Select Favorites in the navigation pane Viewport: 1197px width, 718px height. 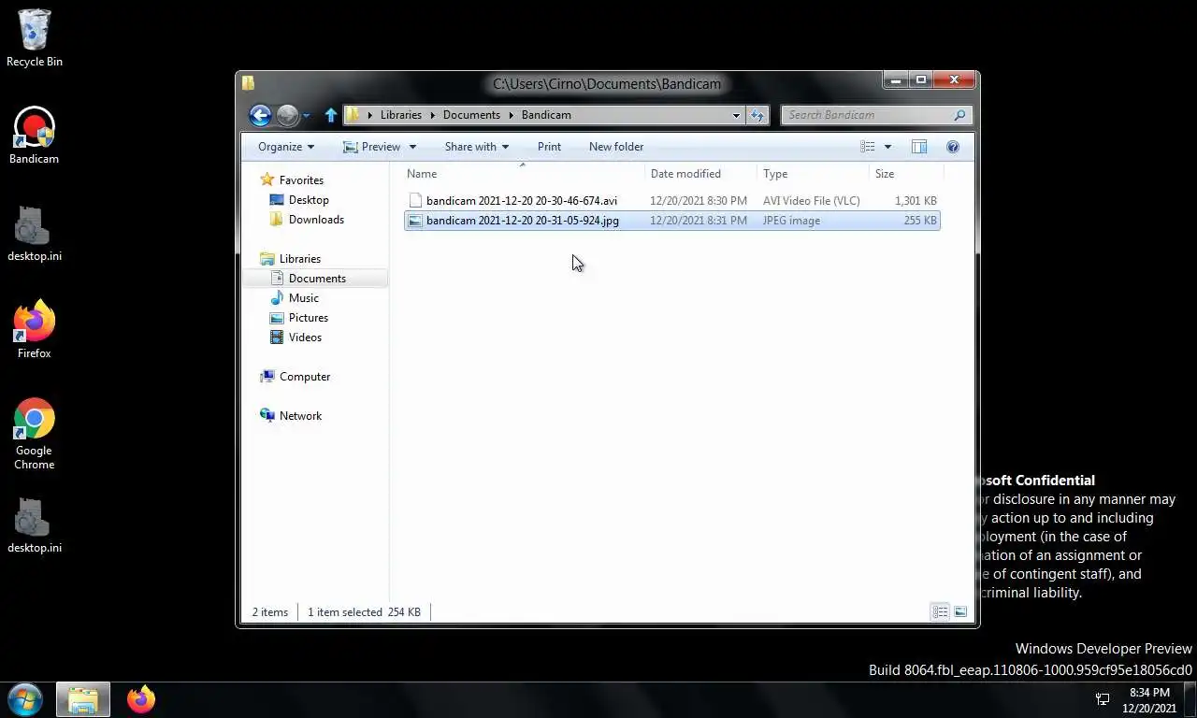[x=301, y=180]
